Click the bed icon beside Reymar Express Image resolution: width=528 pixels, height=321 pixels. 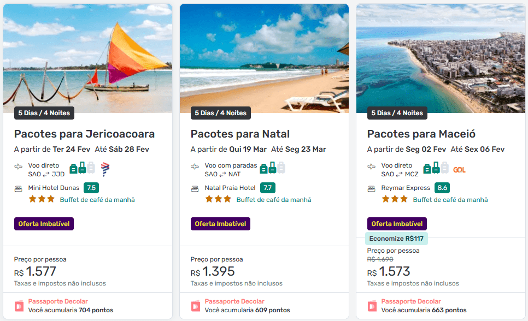372,188
